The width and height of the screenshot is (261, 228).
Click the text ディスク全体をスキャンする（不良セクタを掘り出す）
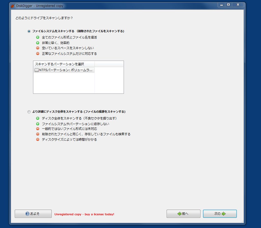[79, 118]
